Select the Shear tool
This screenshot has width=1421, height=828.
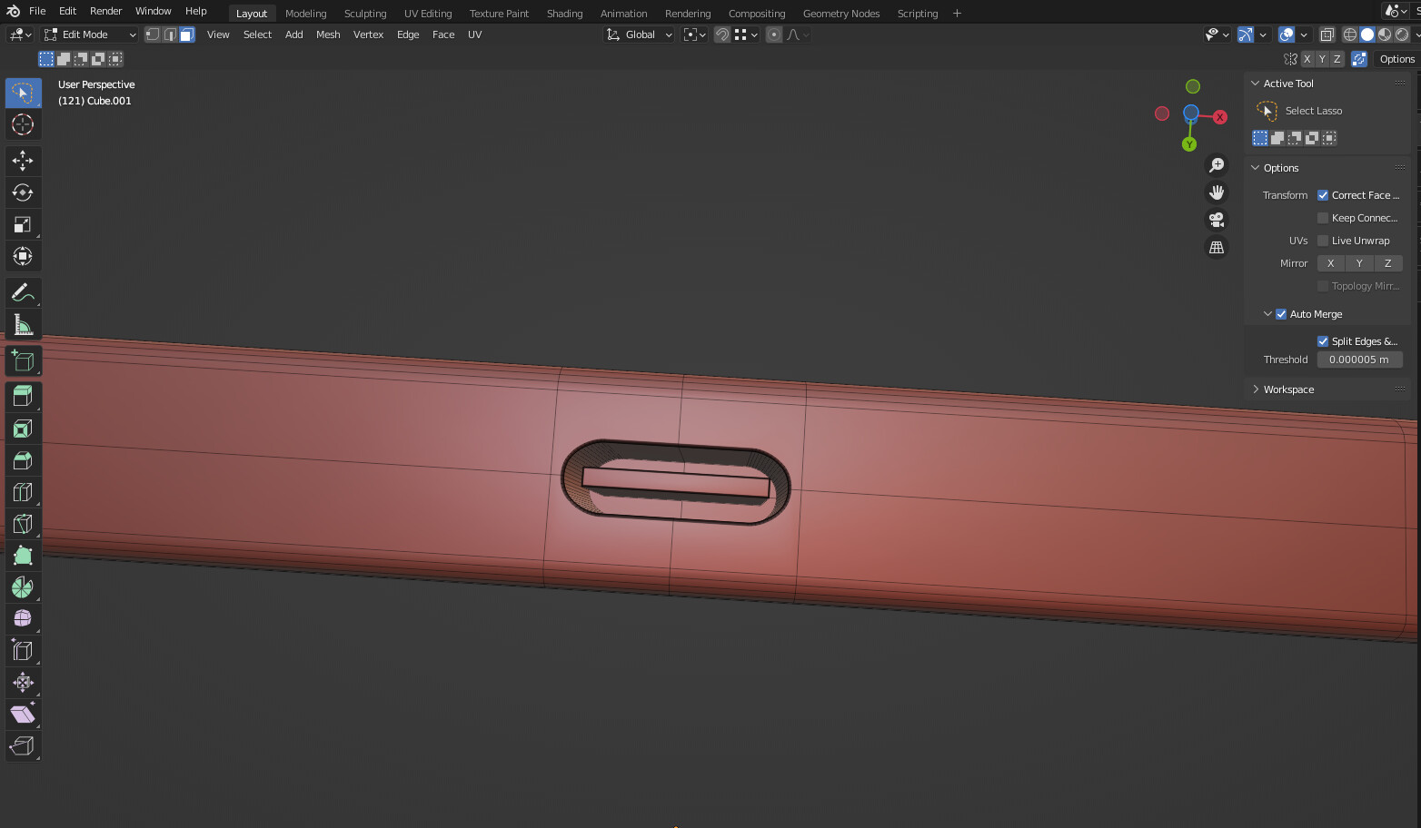coord(23,715)
